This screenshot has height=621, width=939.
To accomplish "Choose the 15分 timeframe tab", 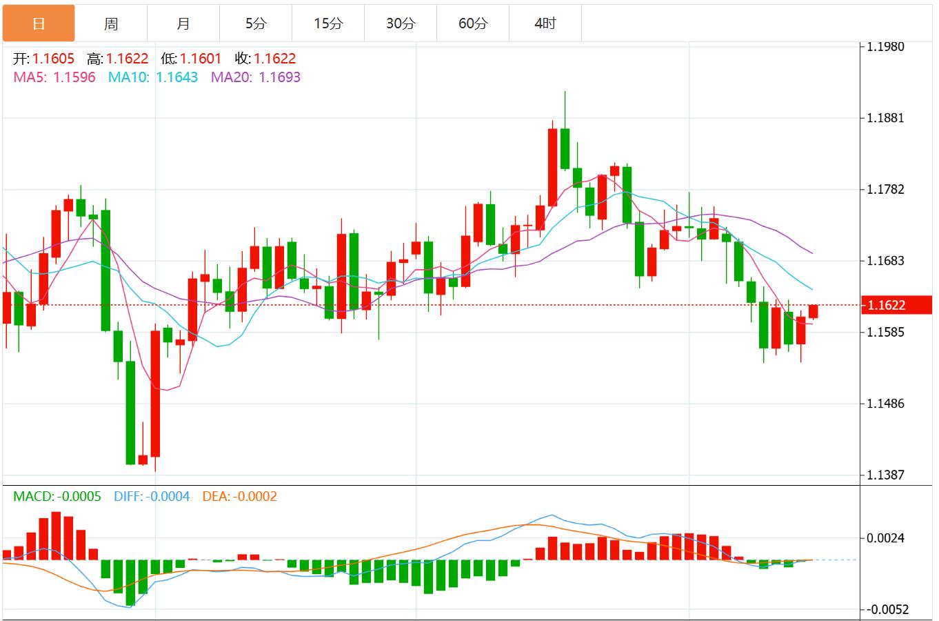I will click(328, 23).
